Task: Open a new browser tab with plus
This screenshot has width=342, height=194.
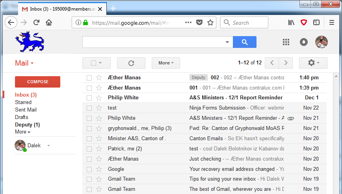Action: [113, 9]
